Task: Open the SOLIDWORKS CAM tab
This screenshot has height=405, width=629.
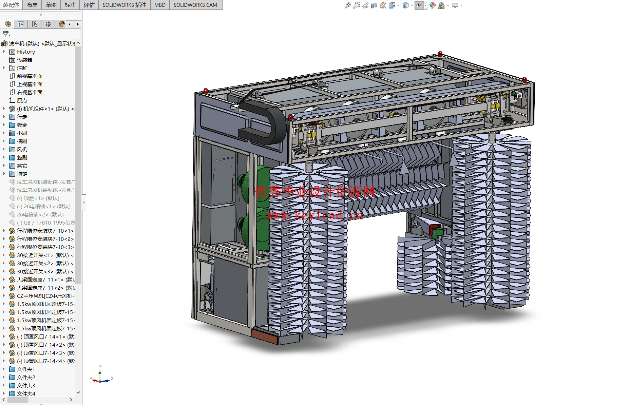Action: point(195,5)
